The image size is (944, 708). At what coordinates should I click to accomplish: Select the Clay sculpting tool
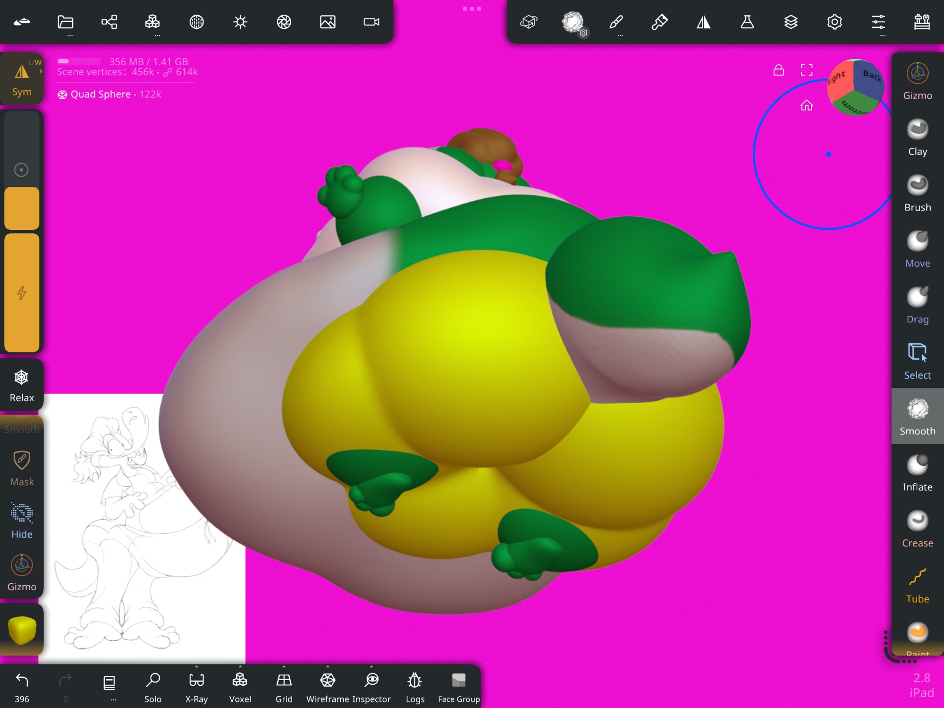pos(917,137)
